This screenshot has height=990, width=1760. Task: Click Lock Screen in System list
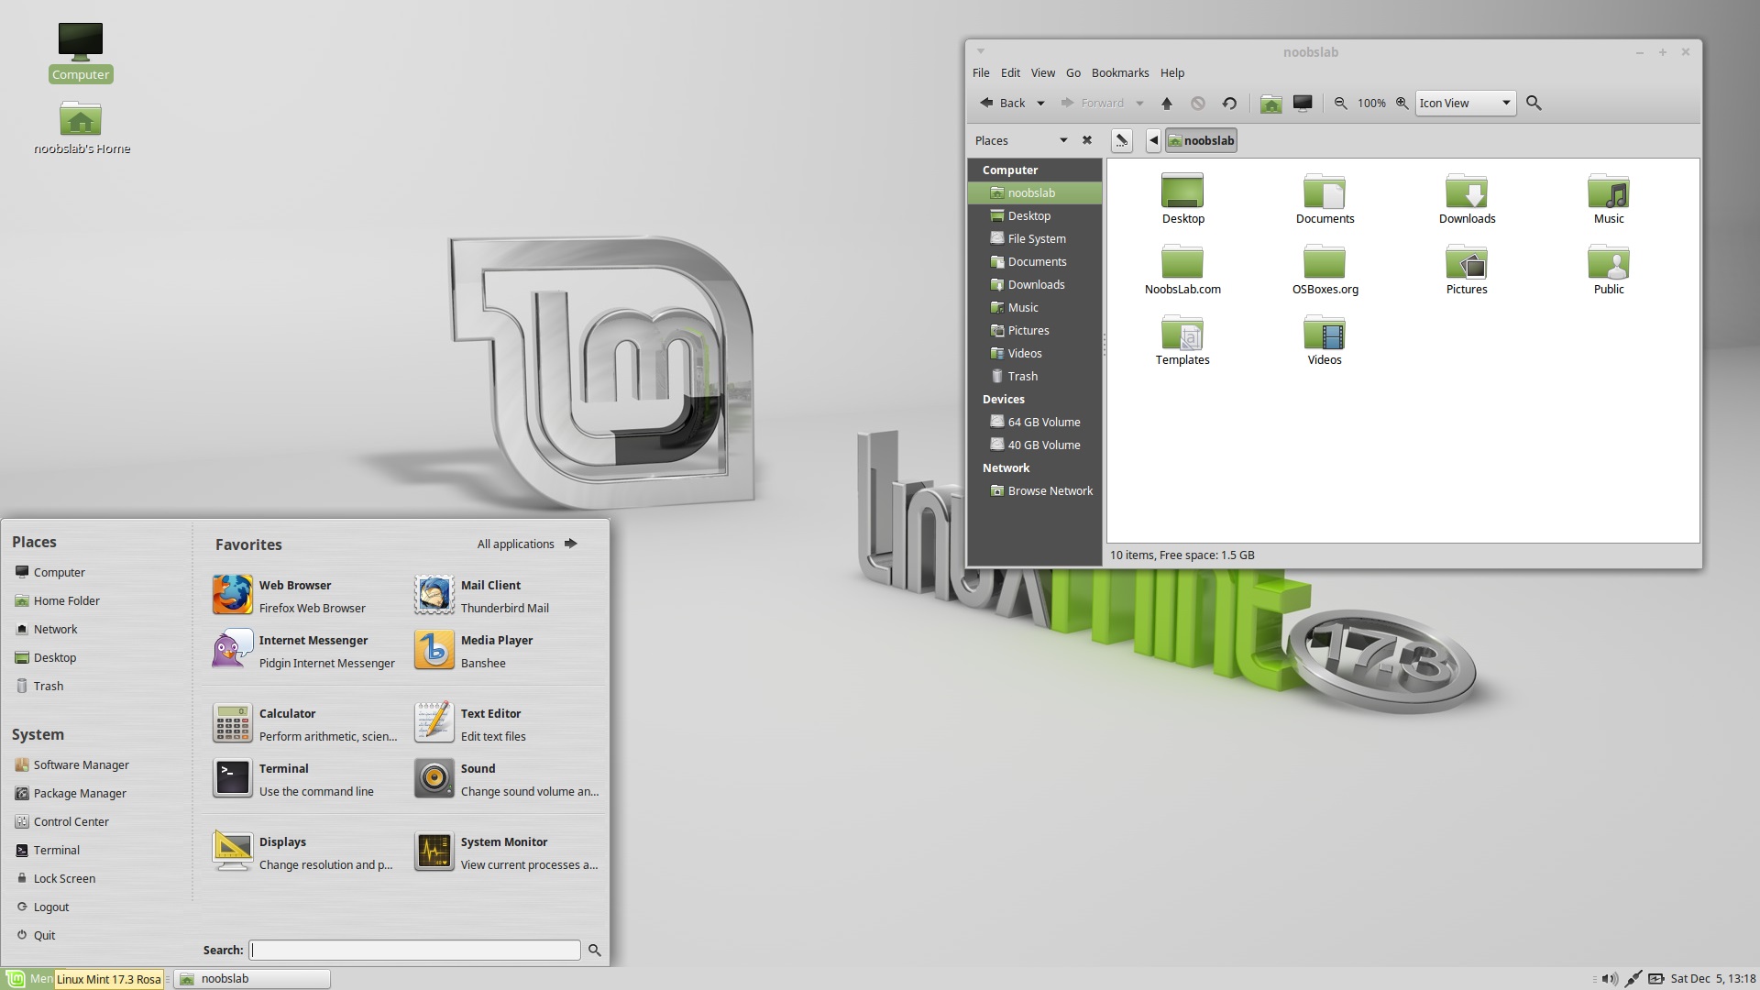point(64,878)
